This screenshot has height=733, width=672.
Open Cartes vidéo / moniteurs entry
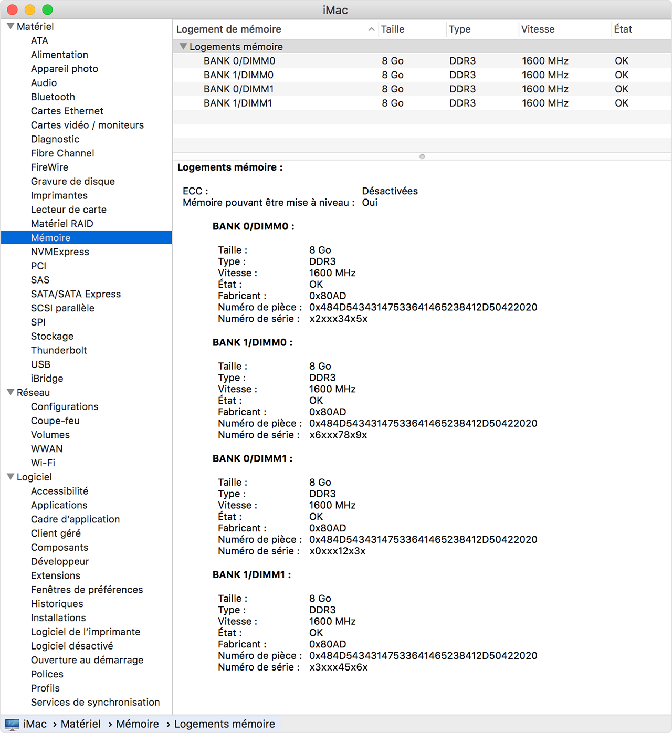coord(87,125)
